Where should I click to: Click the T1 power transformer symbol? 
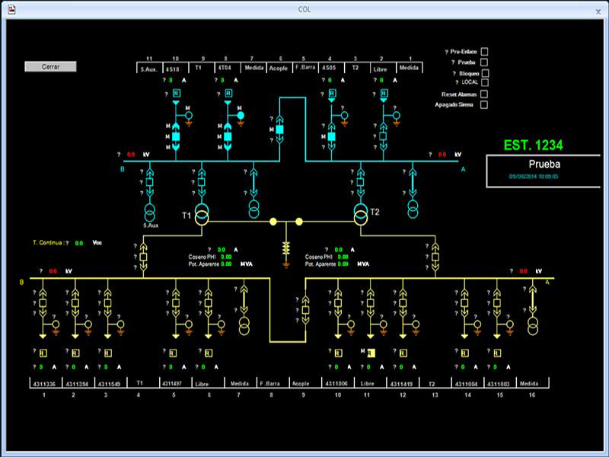202,215
